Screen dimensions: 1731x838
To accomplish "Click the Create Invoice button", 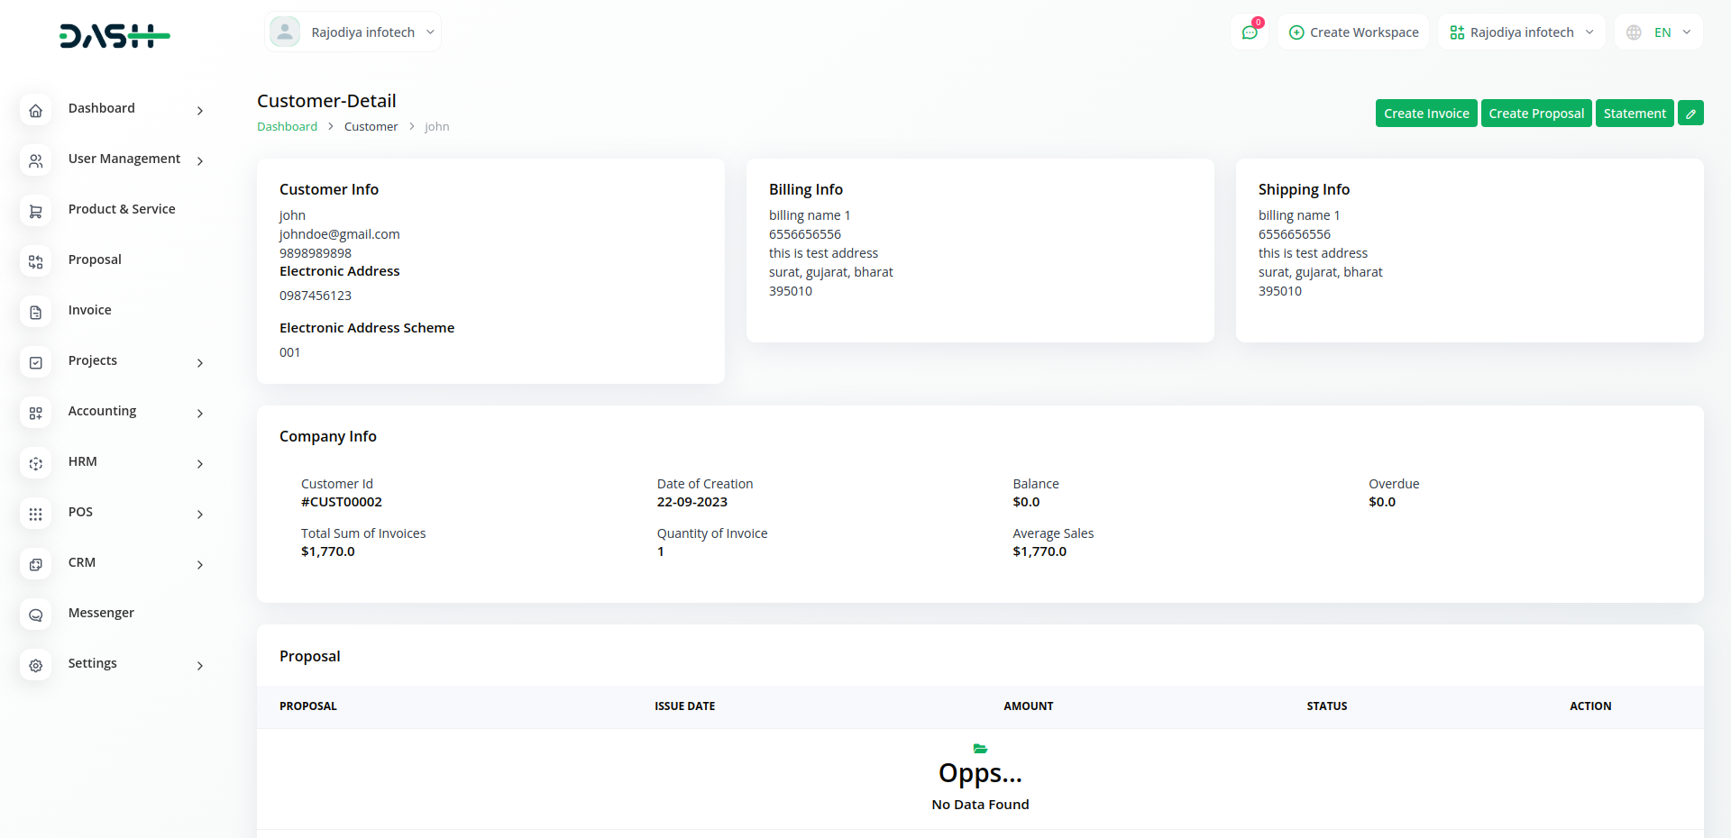I will 1426,114.
